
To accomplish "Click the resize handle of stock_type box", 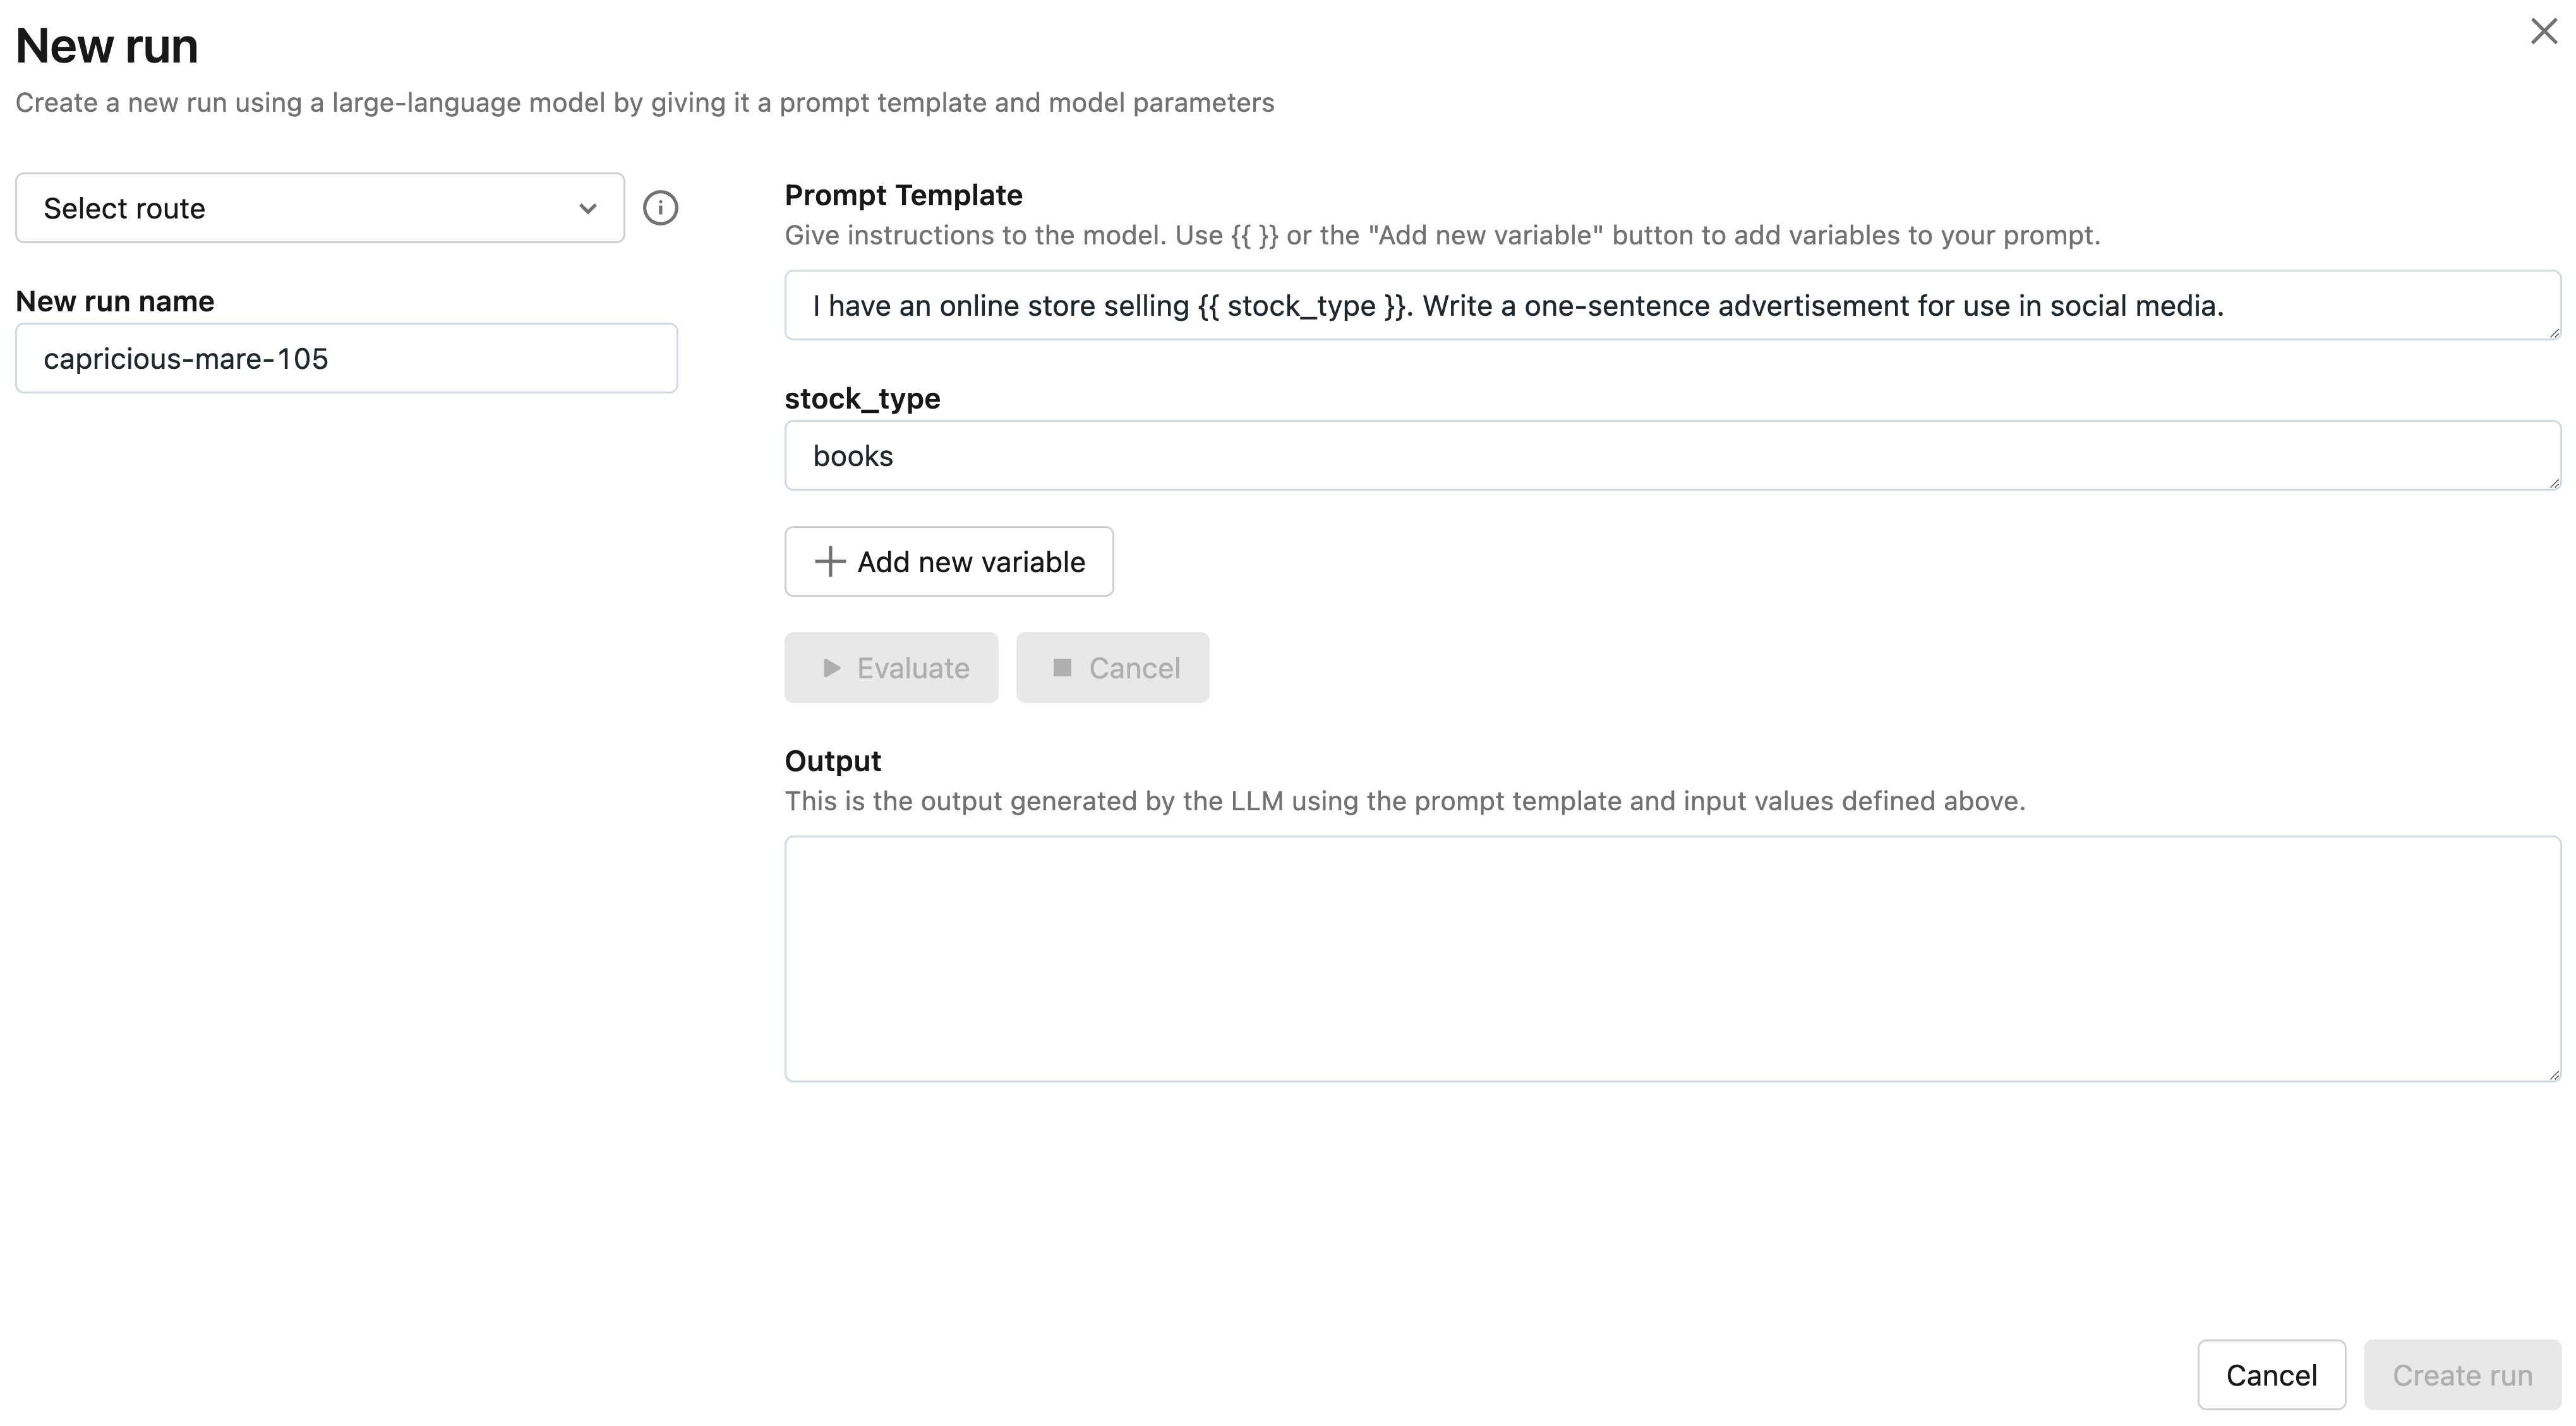I will click(2554, 483).
